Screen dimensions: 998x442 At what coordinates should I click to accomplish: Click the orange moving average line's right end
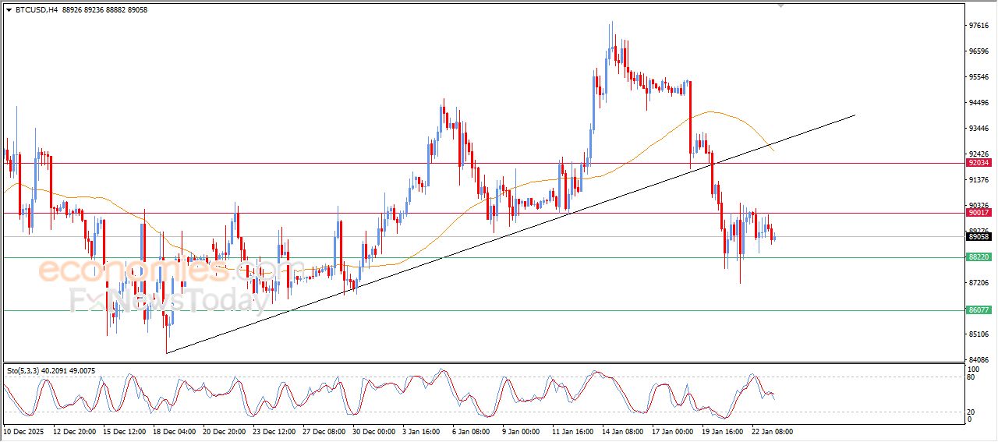click(x=773, y=152)
